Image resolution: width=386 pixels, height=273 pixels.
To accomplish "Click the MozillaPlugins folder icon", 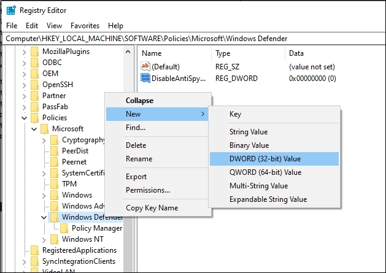I will 35,52.
